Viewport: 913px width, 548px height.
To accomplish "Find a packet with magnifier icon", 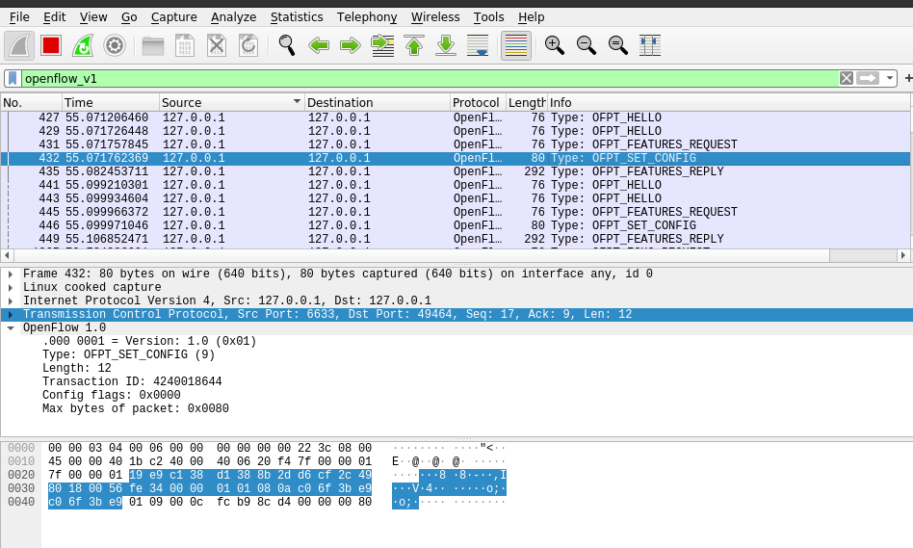I will pos(286,45).
